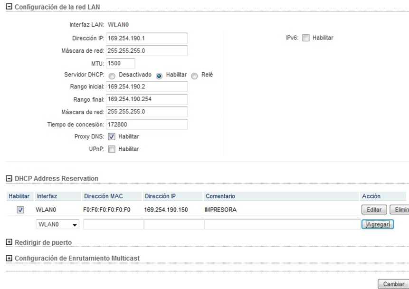Select the Relé DHCP server option
Screen dimensions: 409x289
[194, 76]
